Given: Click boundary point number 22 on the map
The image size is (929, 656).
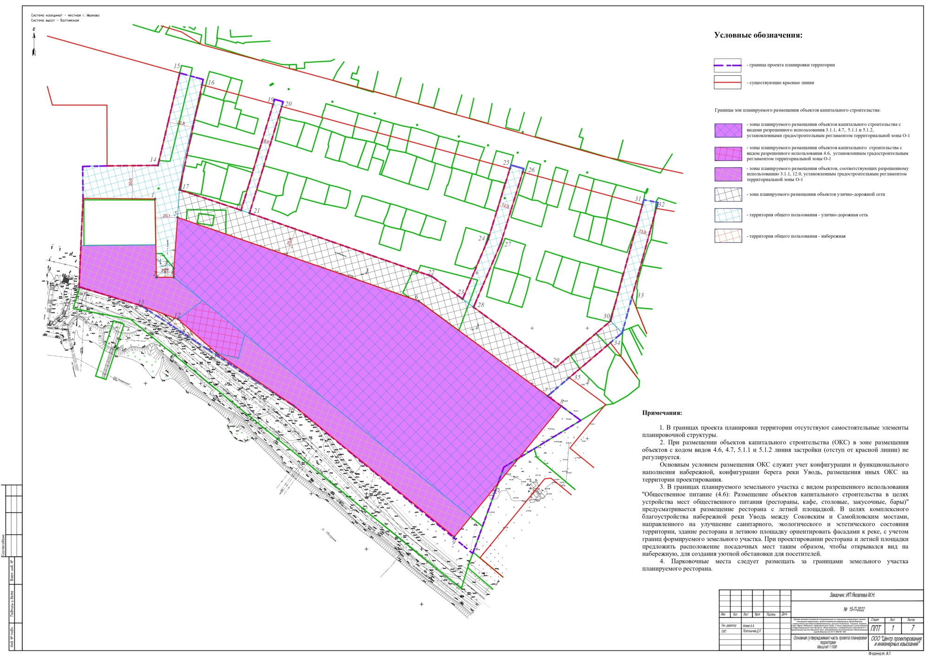Looking at the screenshot, I should [x=432, y=273].
